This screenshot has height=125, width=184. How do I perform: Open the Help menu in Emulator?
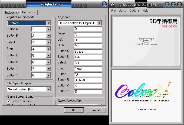[x=146, y=11]
